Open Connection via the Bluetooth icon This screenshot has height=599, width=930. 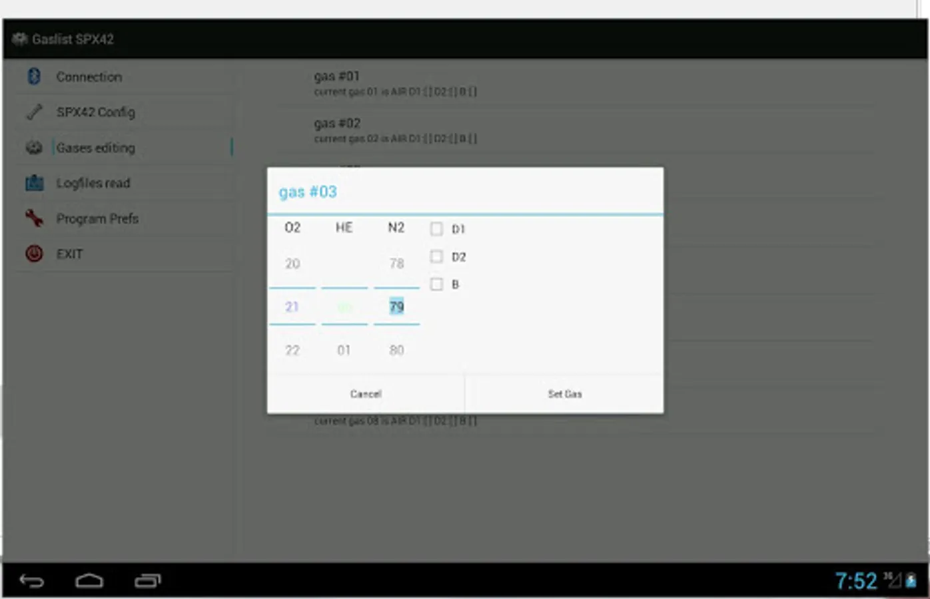[x=33, y=77]
